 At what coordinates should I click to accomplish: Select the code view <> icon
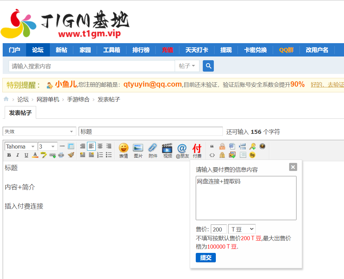pos(211,155)
